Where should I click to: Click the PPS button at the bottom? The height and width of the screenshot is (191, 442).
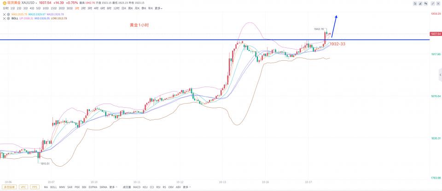[x=35, y=187]
